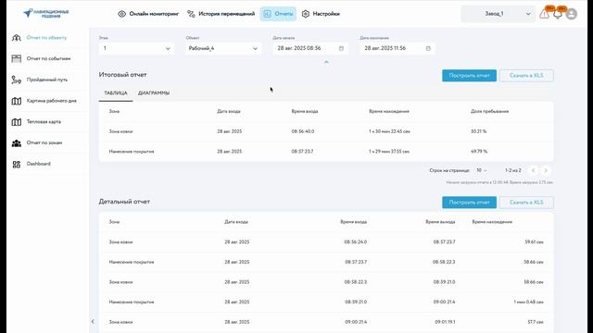Viewport: 593px width, 333px height.
Task: Click Пройденный путь sidebar icon
Action: [x=17, y=80]
